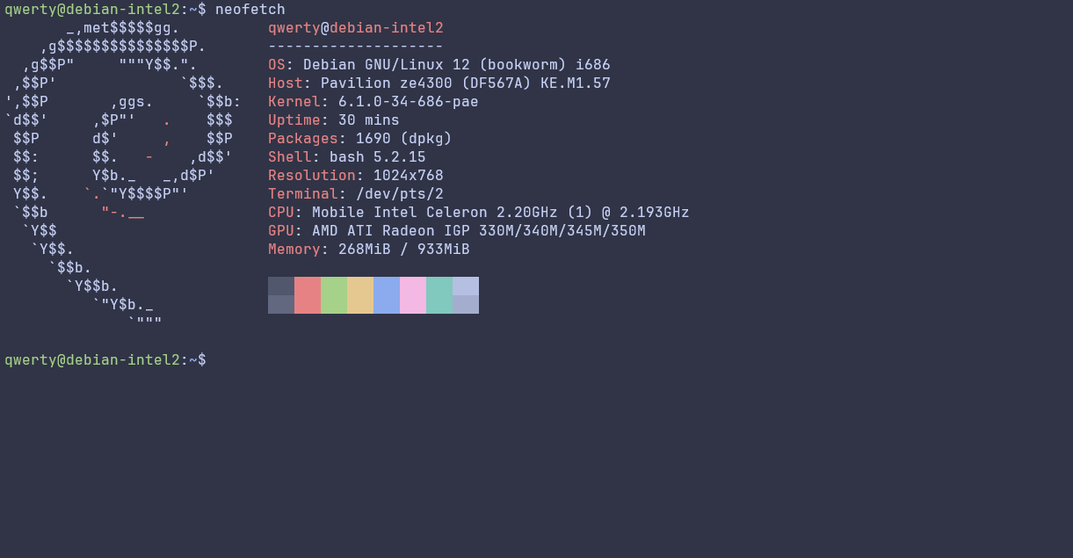Click the Shell bash 5.2.15 line

click(x=347, y=157)
